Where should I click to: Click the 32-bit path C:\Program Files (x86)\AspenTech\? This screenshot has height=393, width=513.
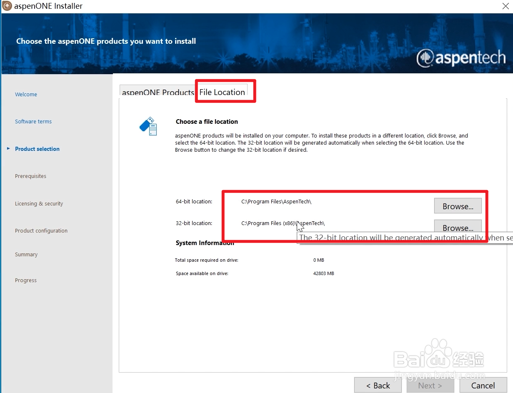click(x=283, y=223)
